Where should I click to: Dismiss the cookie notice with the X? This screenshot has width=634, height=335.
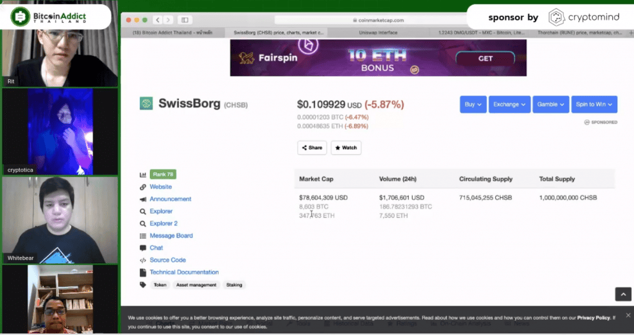point(628,315)
